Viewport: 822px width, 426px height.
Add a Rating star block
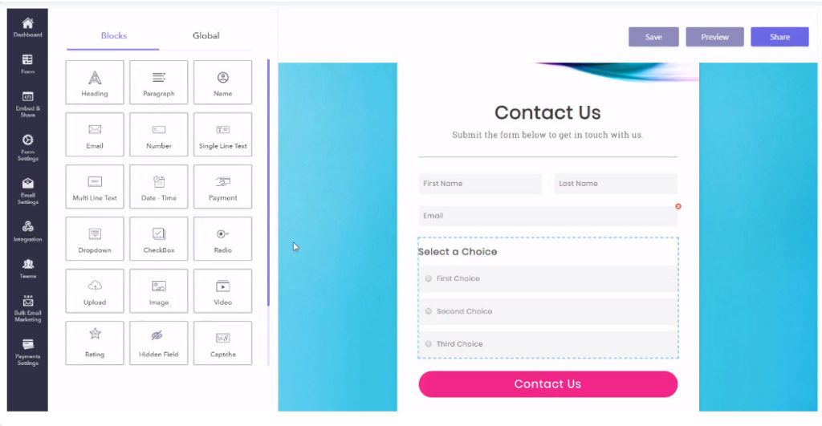point(95,343)
